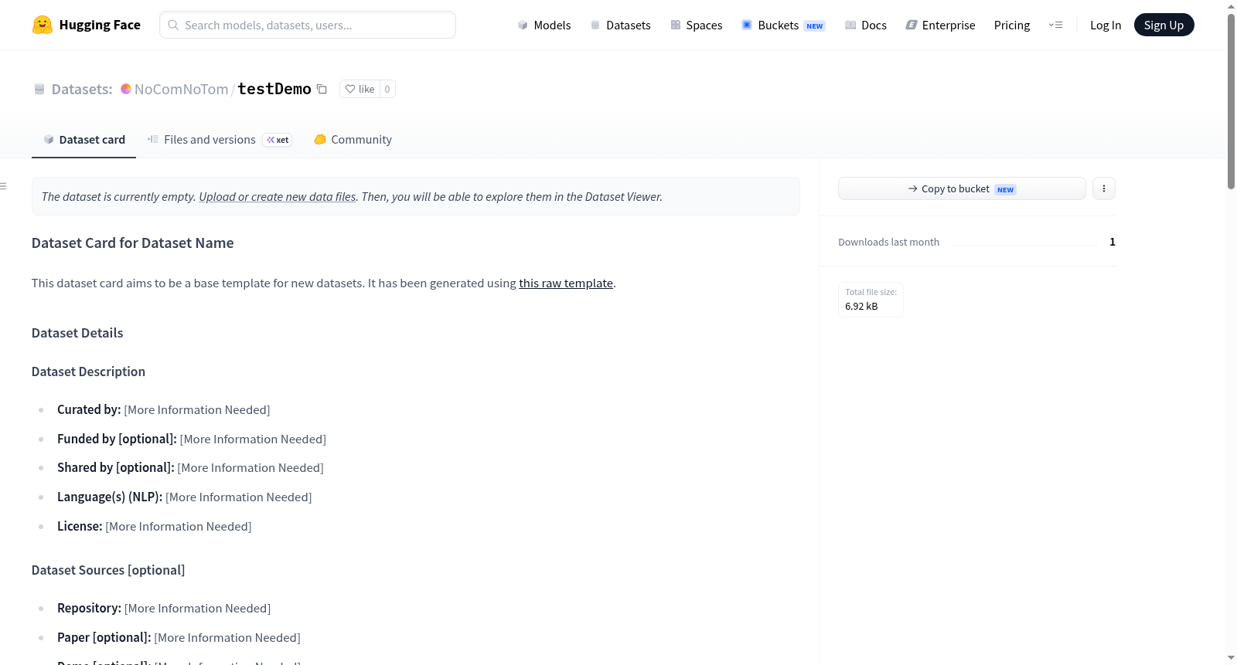
Task: Click the search magnifier icon
Action: click(173, 25)
